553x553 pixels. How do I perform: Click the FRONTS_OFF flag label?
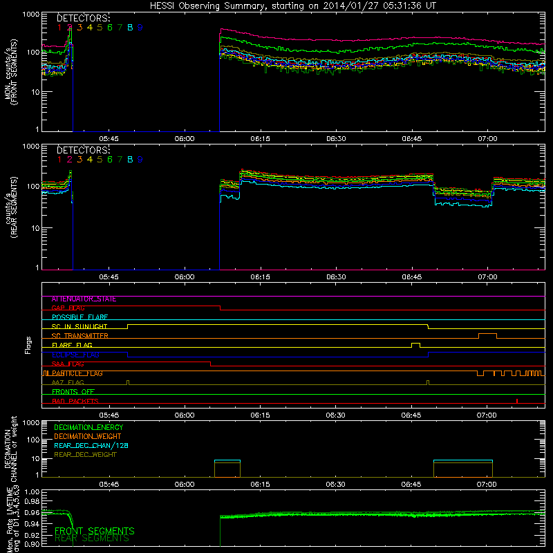point(73,392)
